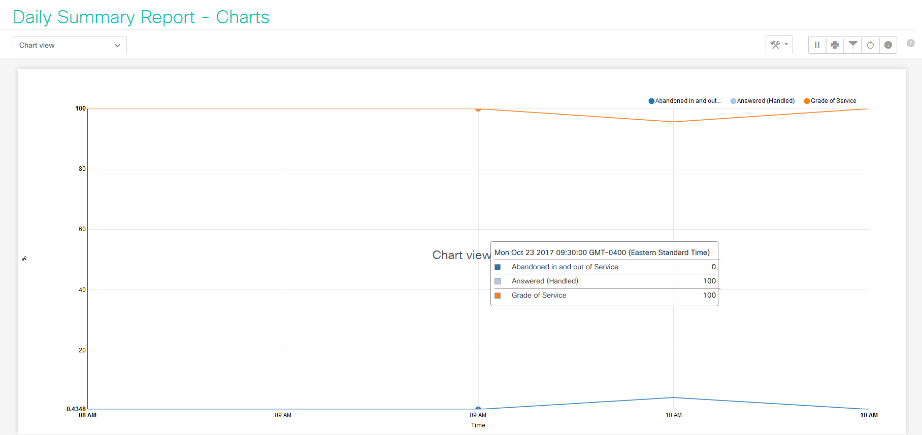The height and width of the screenshot is (435, 922).
Task: Click the 80 mark on the y-axis
Action: point(82,169)
